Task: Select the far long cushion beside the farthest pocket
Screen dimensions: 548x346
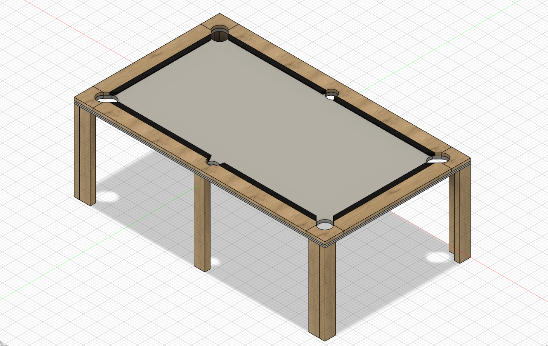Action: click(x=277, y=64)
